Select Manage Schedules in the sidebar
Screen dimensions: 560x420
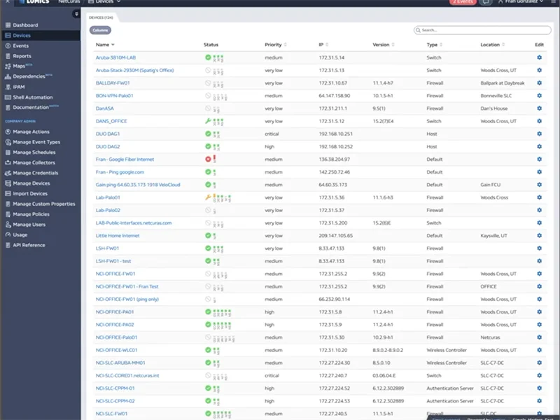34,152
